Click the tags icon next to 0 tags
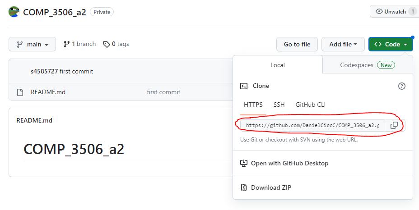This screenshot has width=419, height=210. point(107,44)
